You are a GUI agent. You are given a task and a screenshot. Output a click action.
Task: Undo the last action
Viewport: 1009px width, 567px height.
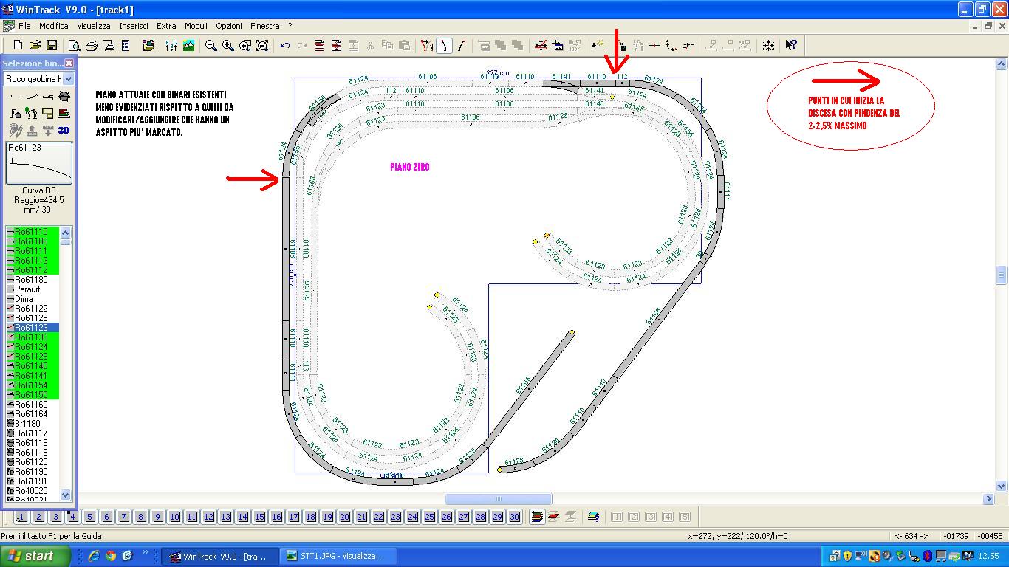pos(285,46)
